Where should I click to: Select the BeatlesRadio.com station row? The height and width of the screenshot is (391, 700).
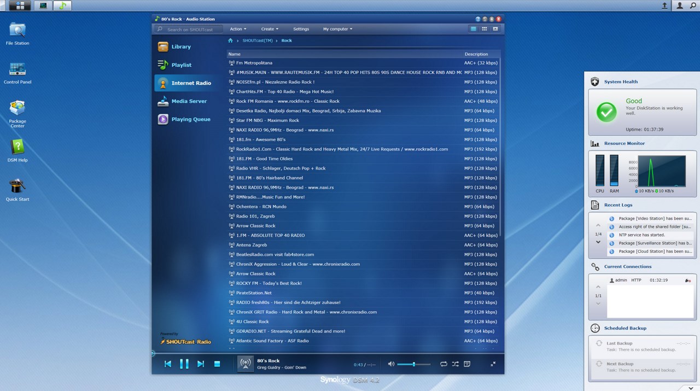pyautogui.click(x=364, y=254)
